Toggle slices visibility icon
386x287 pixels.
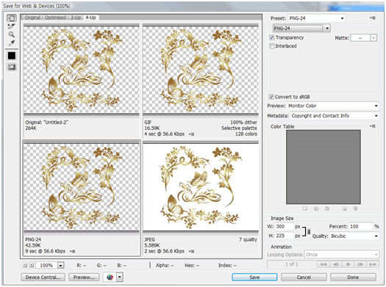tap(12, 67)
